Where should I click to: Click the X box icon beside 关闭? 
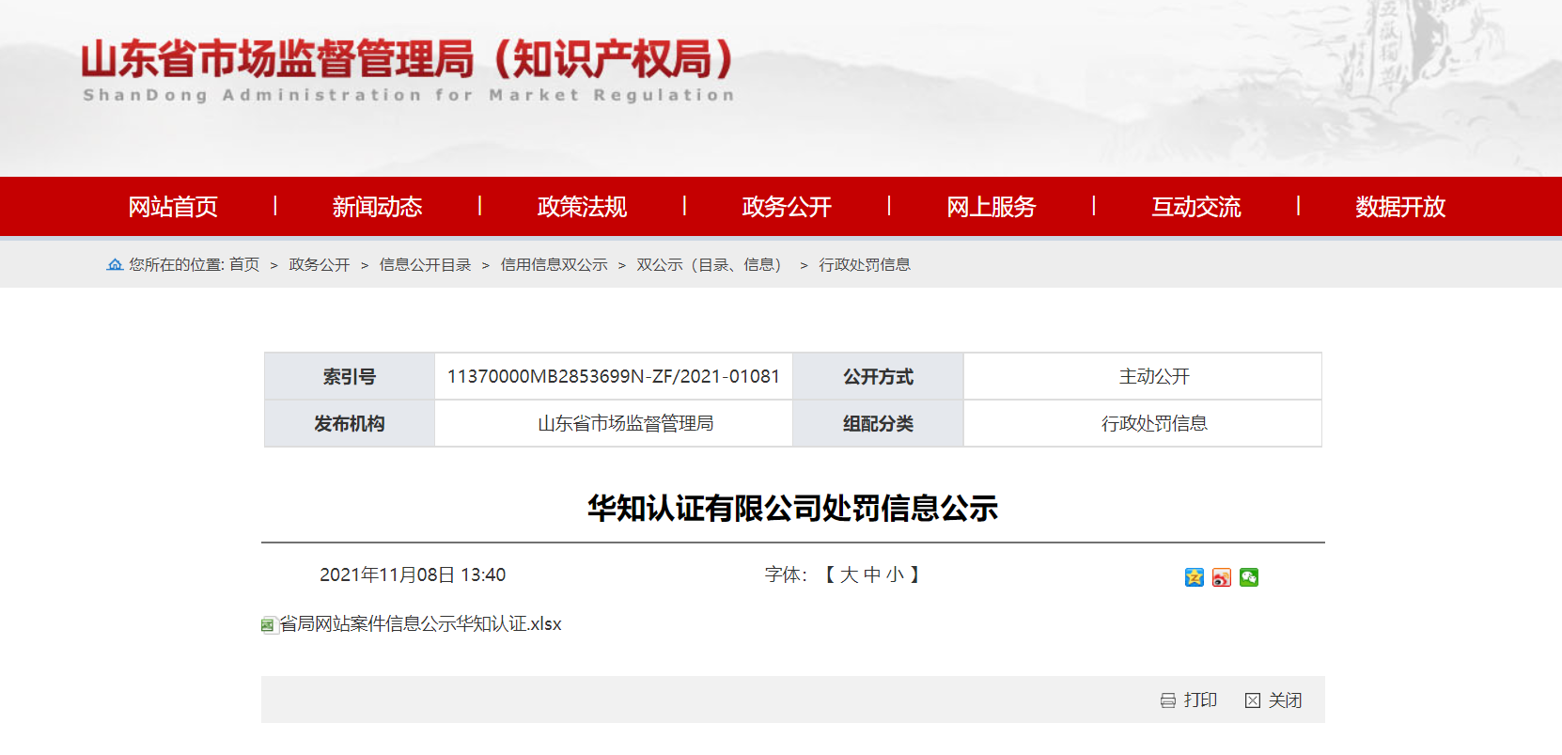1252,700
